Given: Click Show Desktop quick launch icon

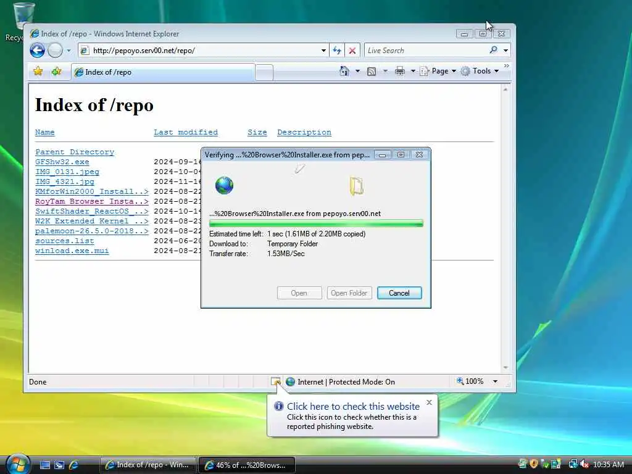Looking at the screenshot, I should pyautogui.click(x=44, y=465).
